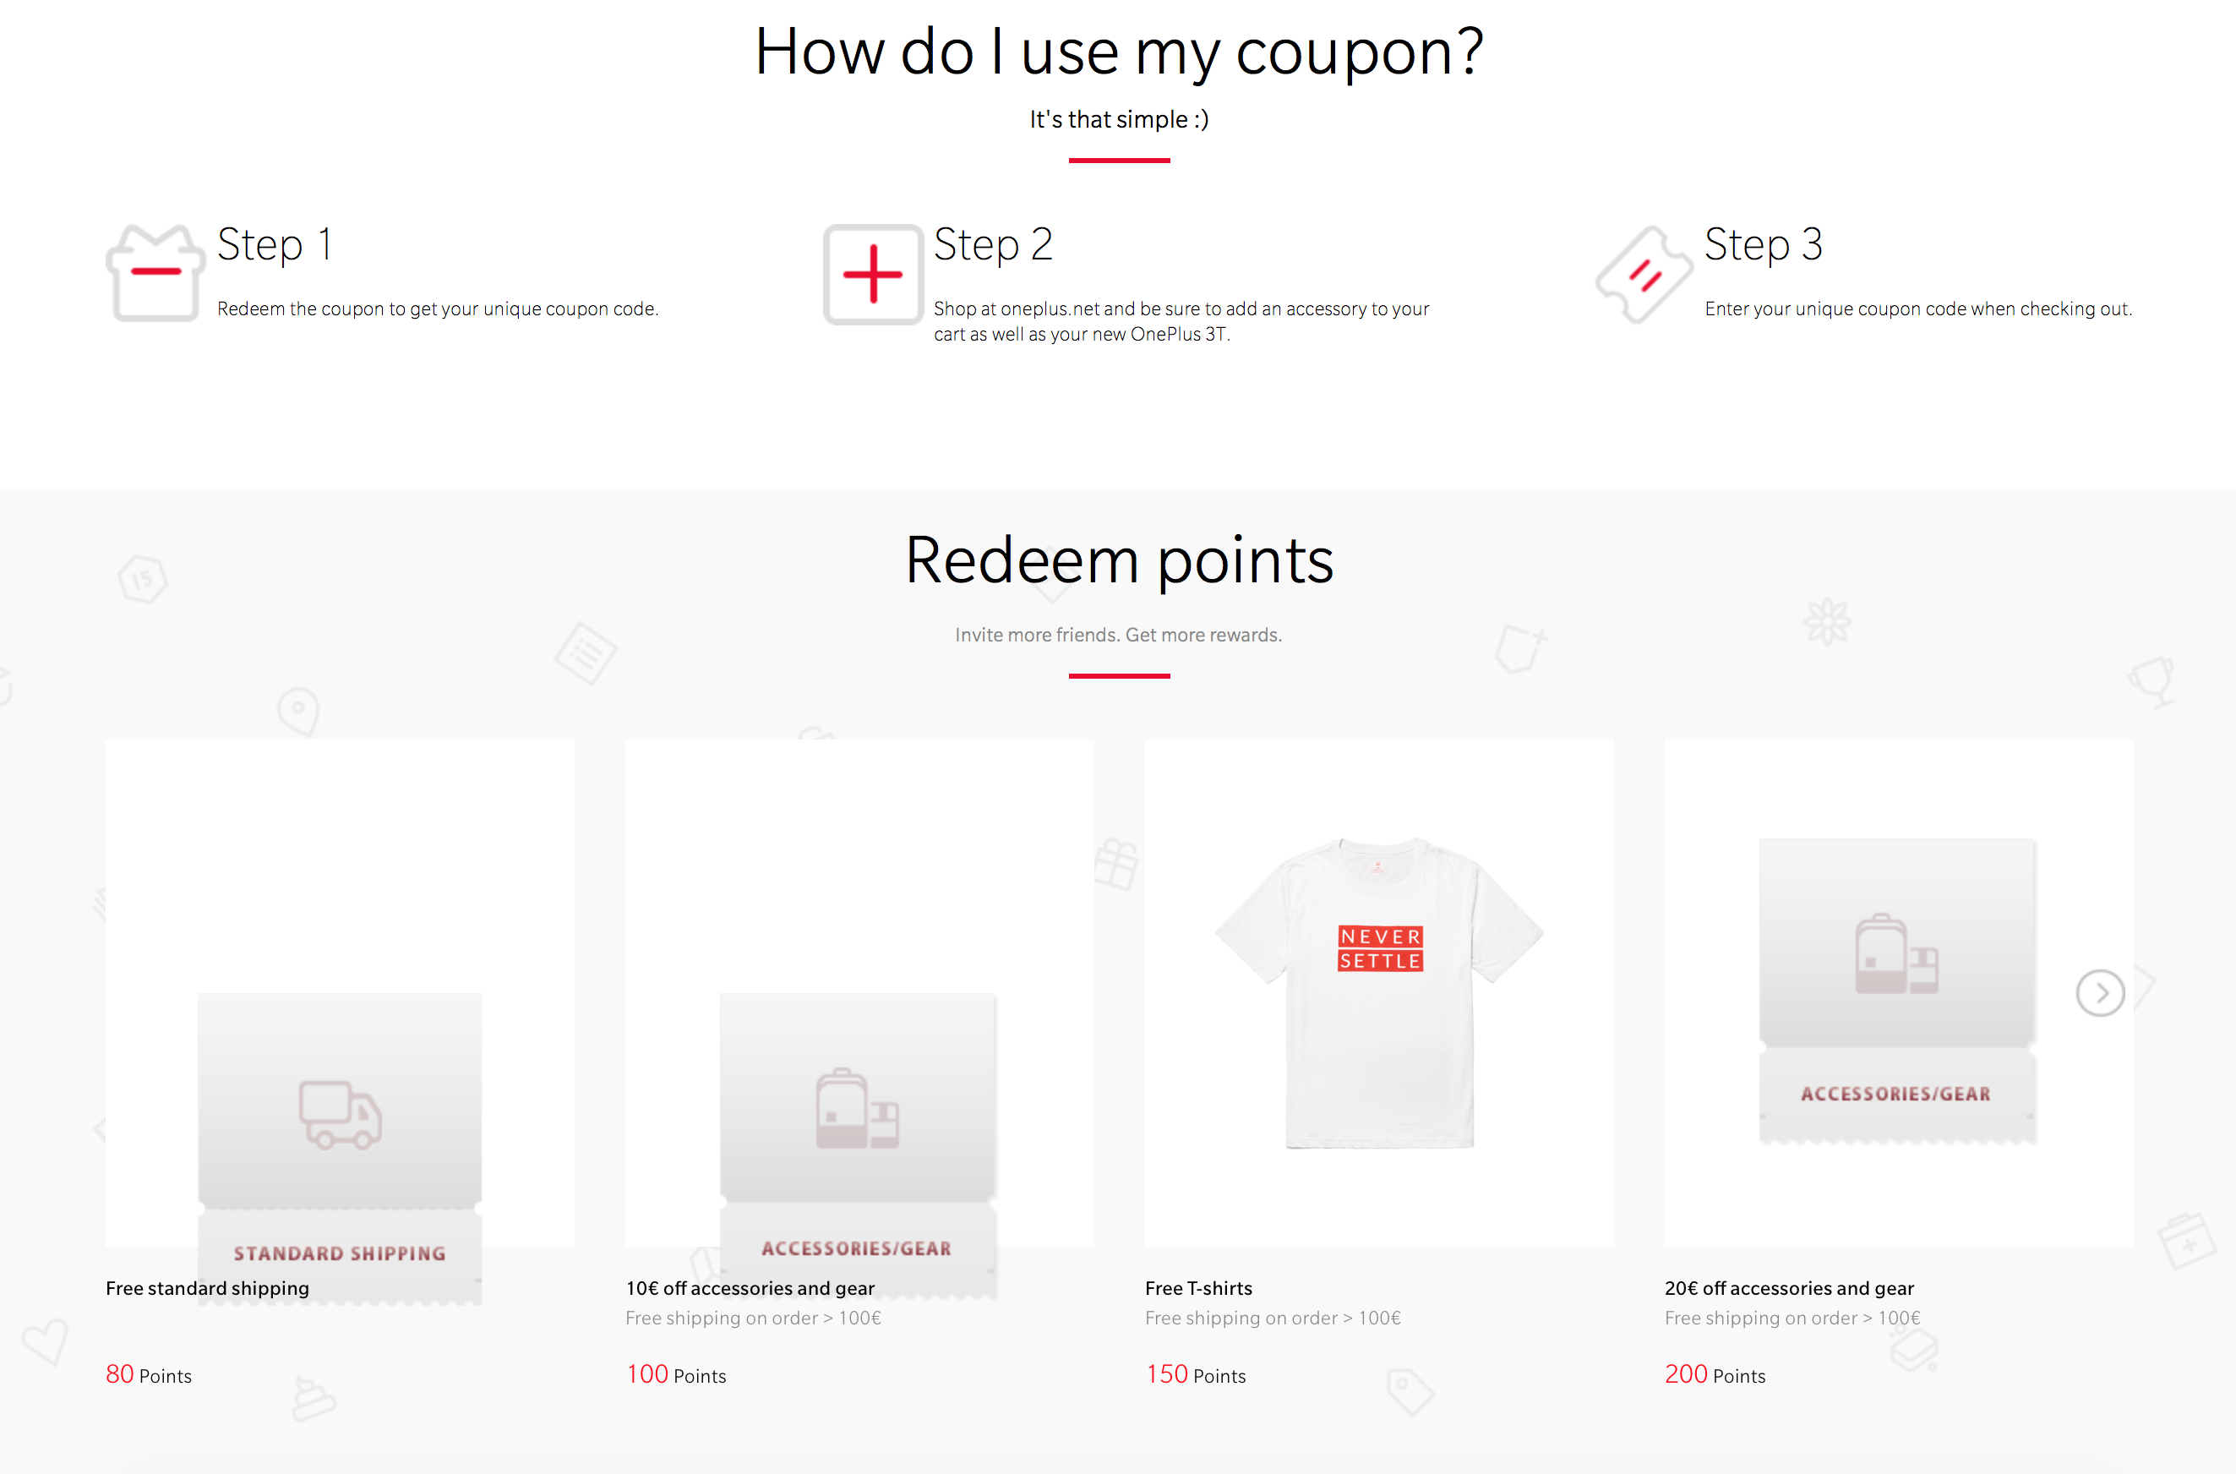Select the white T-shirt product image

(x=1379, y=993)
